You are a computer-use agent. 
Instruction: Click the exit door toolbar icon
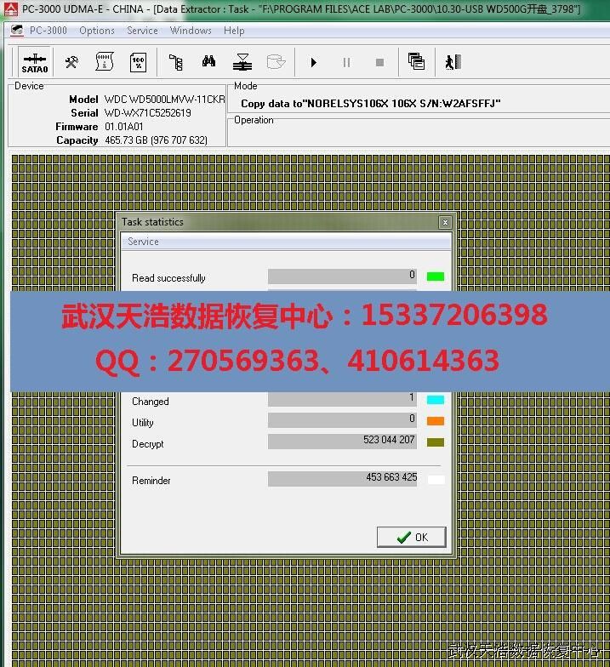click(x=453, y=62)
